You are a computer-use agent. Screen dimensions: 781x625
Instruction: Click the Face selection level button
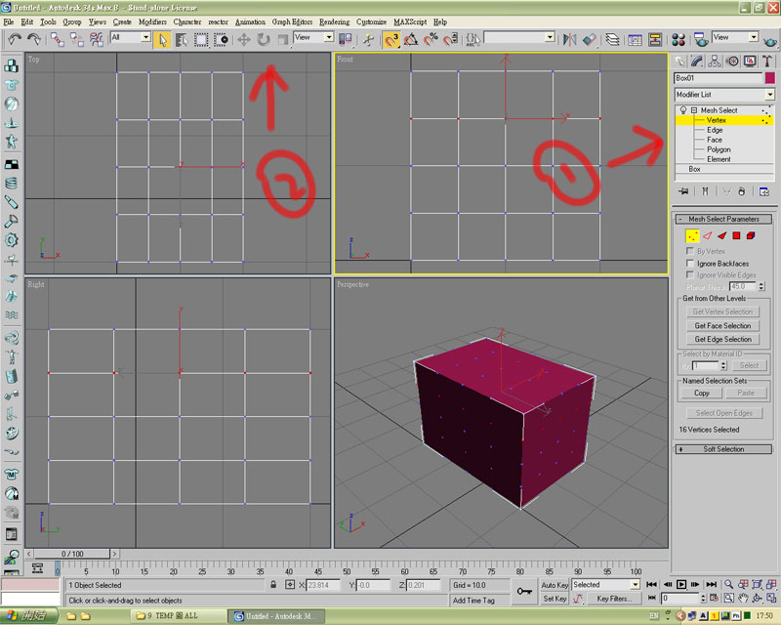(x=721, y=235)
